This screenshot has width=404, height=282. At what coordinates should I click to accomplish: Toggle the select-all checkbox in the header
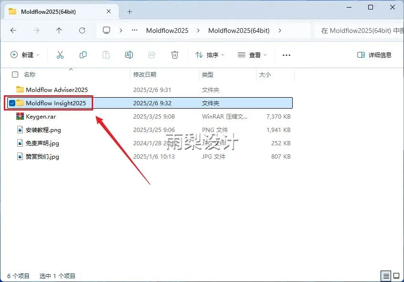(15, 74)
